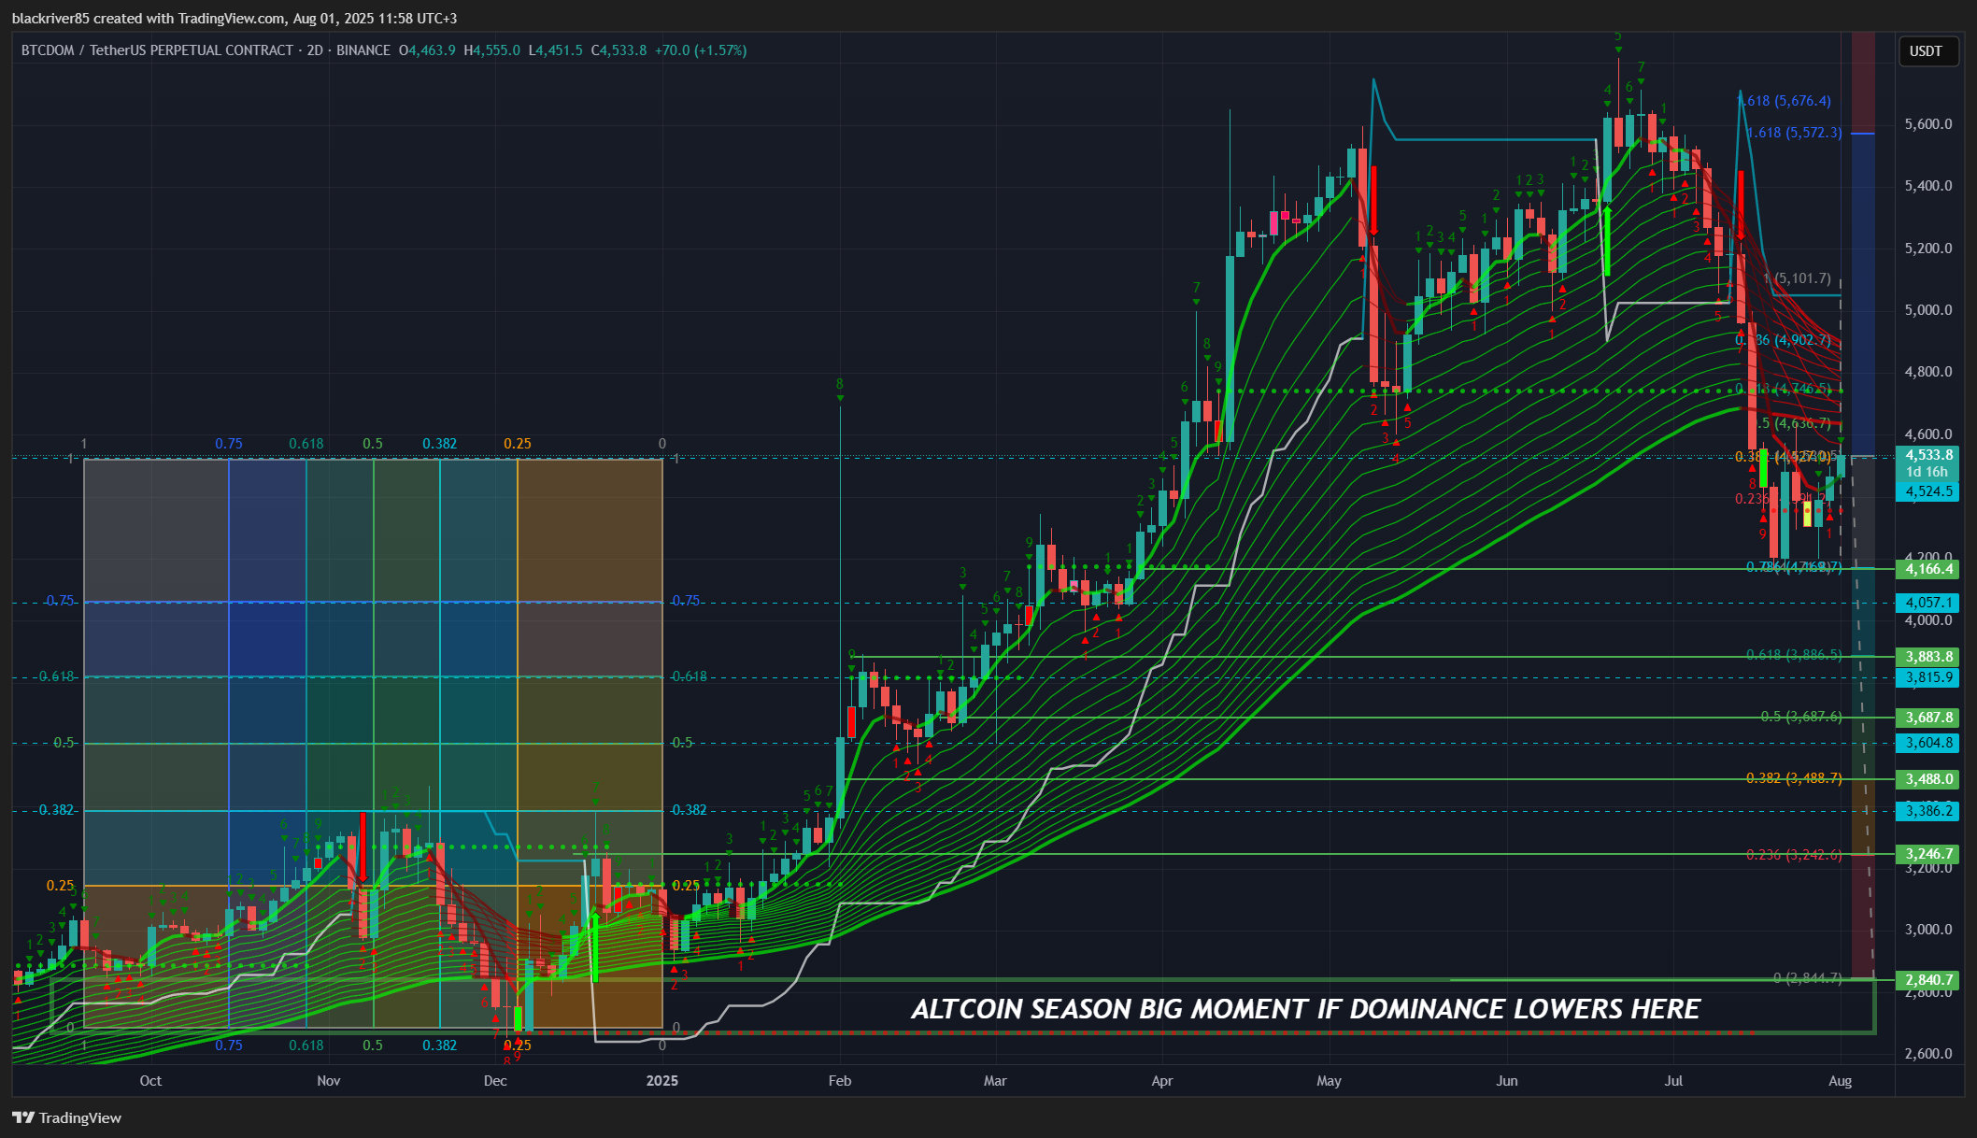Click the green price label 3,246.7
The image size is (1977, 1138).
pos(1927,854)
